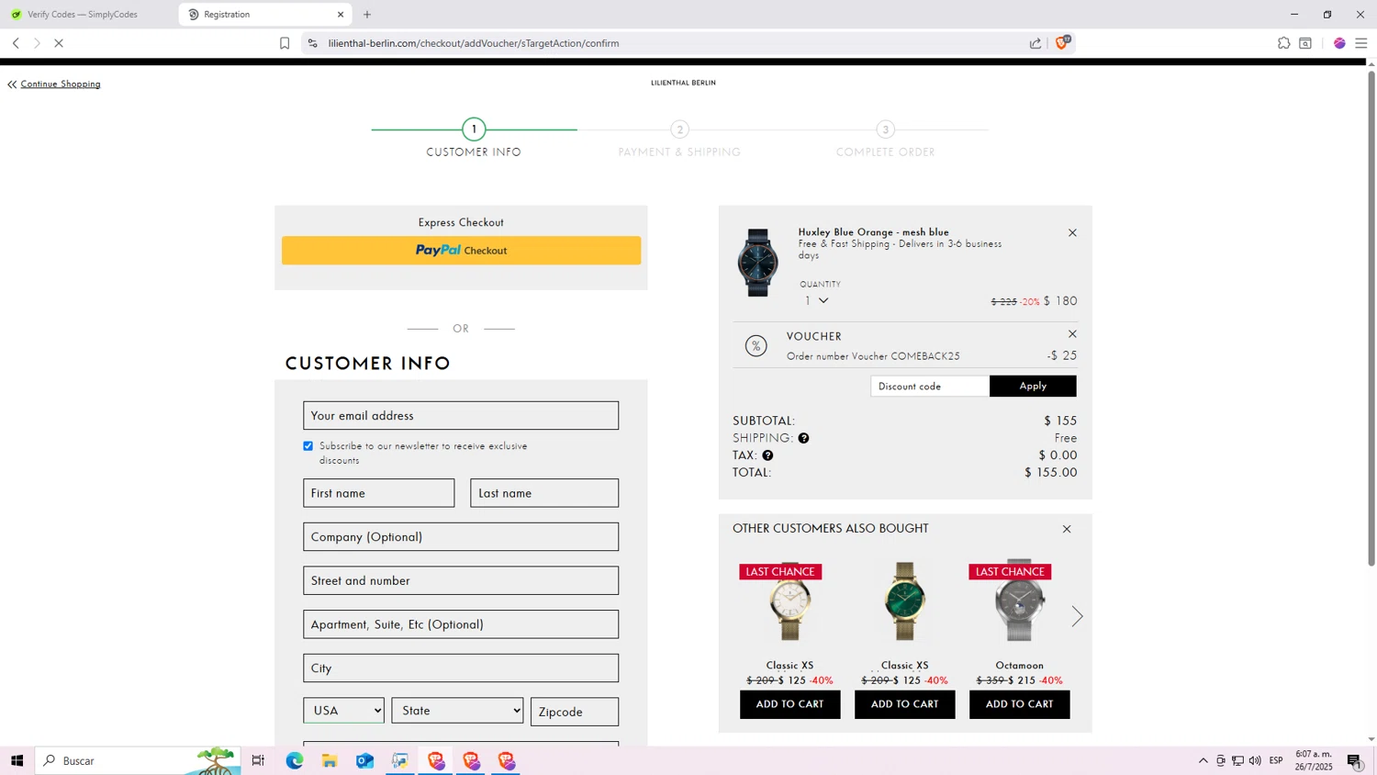Go back to previous page
This screenshot has width=1377, height=775.
click(16, 43)
